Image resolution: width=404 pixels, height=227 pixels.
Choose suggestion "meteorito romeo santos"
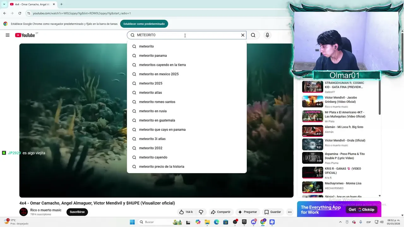pos(187,102)
